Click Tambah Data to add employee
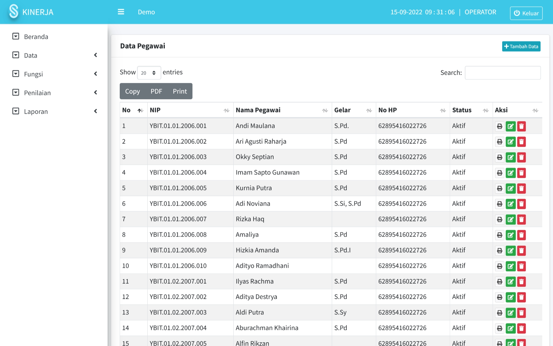 (521, 46)
